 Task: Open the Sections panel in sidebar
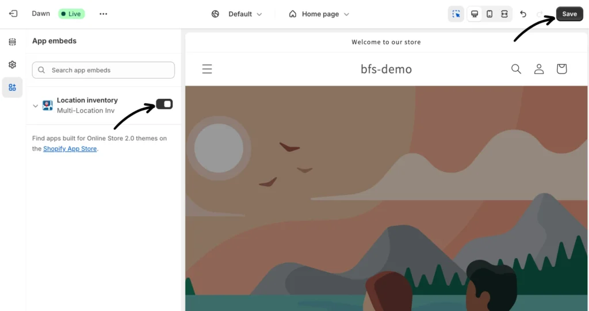(x=12, y=42)
